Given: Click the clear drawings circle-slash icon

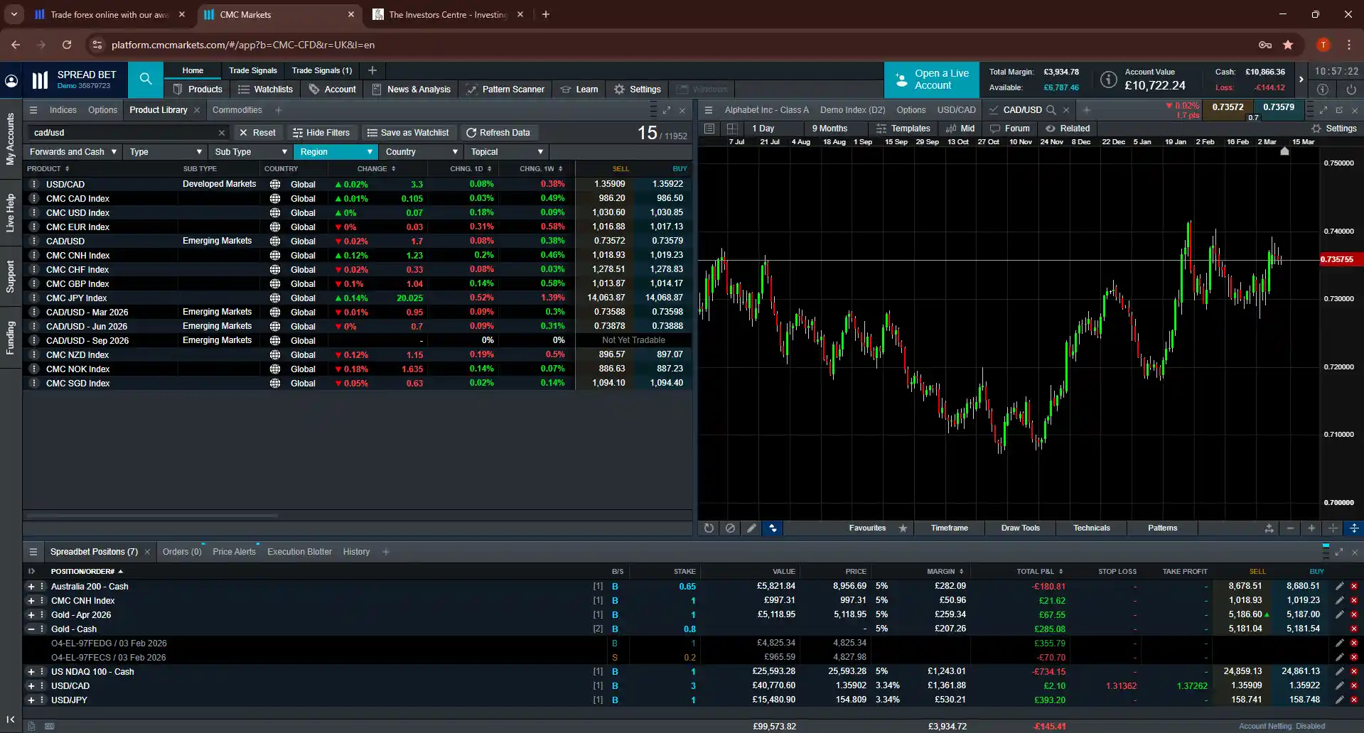Looking at the screenshot, I should [730, 528].
